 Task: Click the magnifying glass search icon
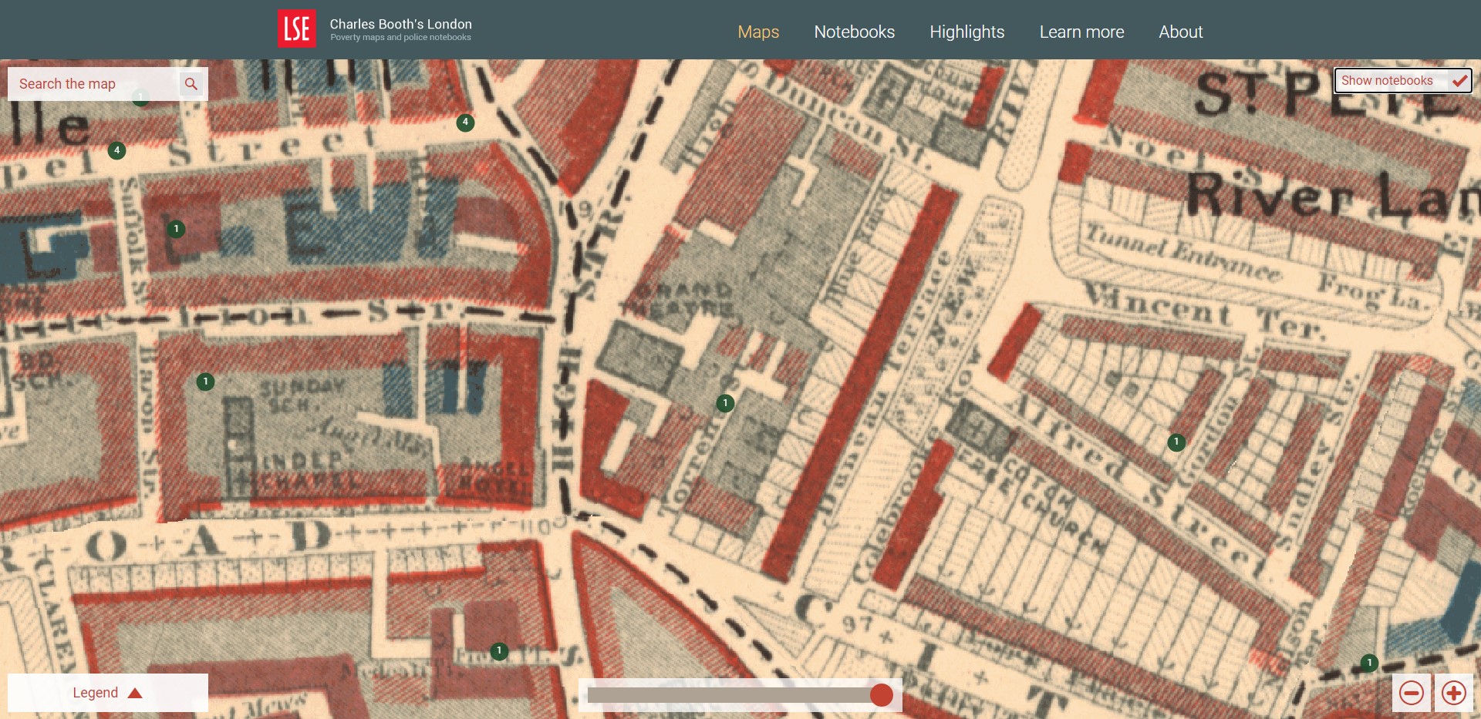pyautogui.click(x=191, y=84)
